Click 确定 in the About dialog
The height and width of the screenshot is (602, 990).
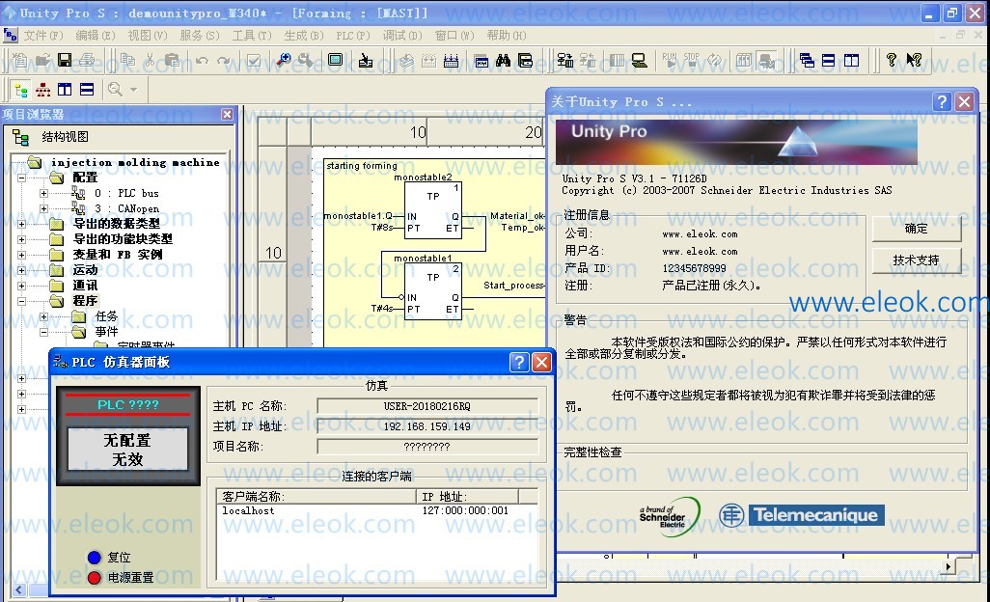[917, 229]
